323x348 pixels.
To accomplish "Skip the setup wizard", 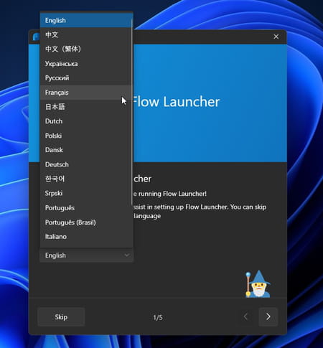I will (61, 317).
